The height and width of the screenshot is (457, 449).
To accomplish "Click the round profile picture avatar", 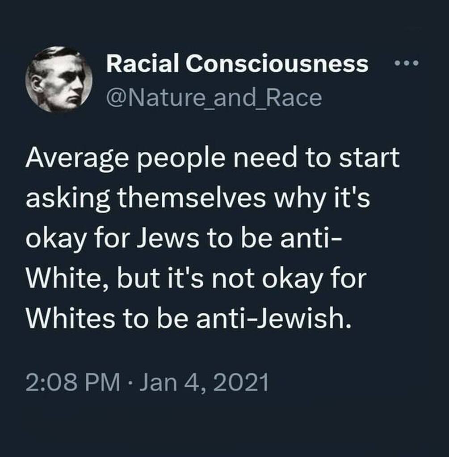I will 59,79.
